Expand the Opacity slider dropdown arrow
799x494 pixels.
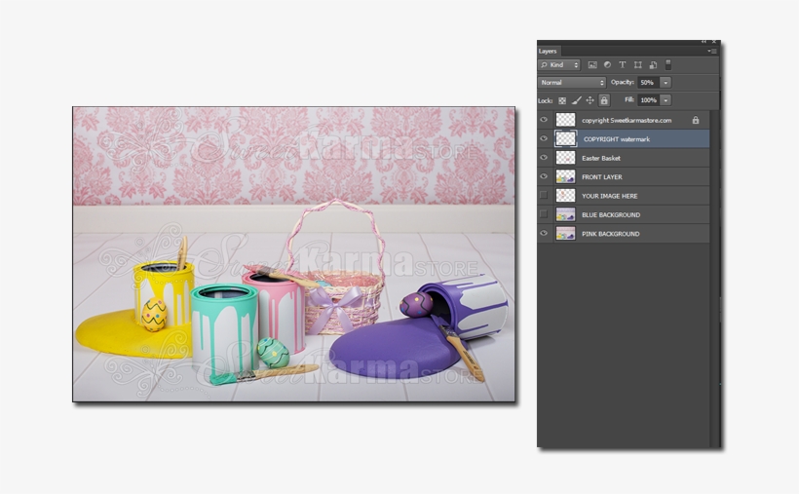point(666,83)
